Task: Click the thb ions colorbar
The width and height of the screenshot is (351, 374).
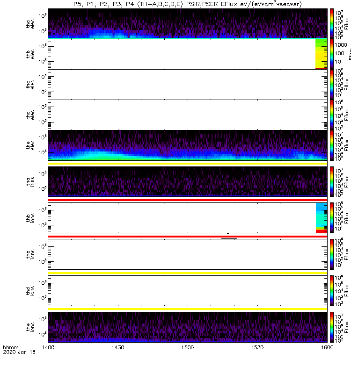Action: 332,218
